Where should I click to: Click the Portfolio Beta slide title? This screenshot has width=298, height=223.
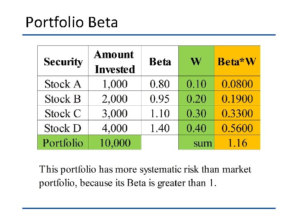72,22
